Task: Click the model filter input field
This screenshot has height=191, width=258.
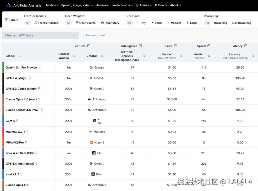Action: click(40, 35)
